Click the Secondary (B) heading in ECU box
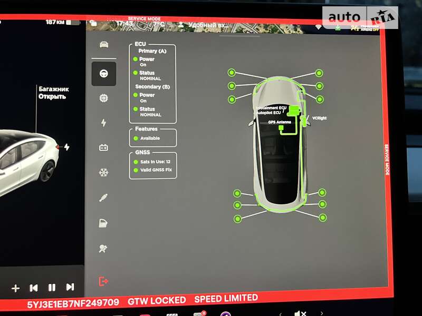The width and height of the screenshot is (422, 316). pyautogui.click(x=152, y=86)
